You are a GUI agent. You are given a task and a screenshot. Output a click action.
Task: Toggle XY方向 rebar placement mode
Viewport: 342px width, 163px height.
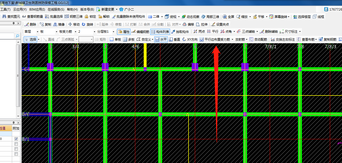pos(190,39)
